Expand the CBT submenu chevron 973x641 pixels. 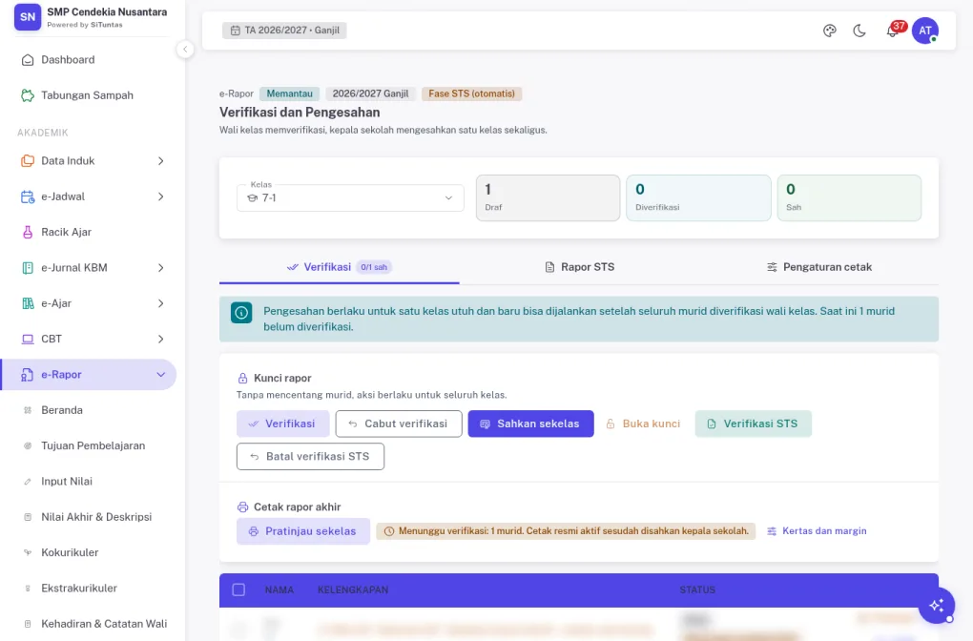pyautogui.click(x=160, y=339)
